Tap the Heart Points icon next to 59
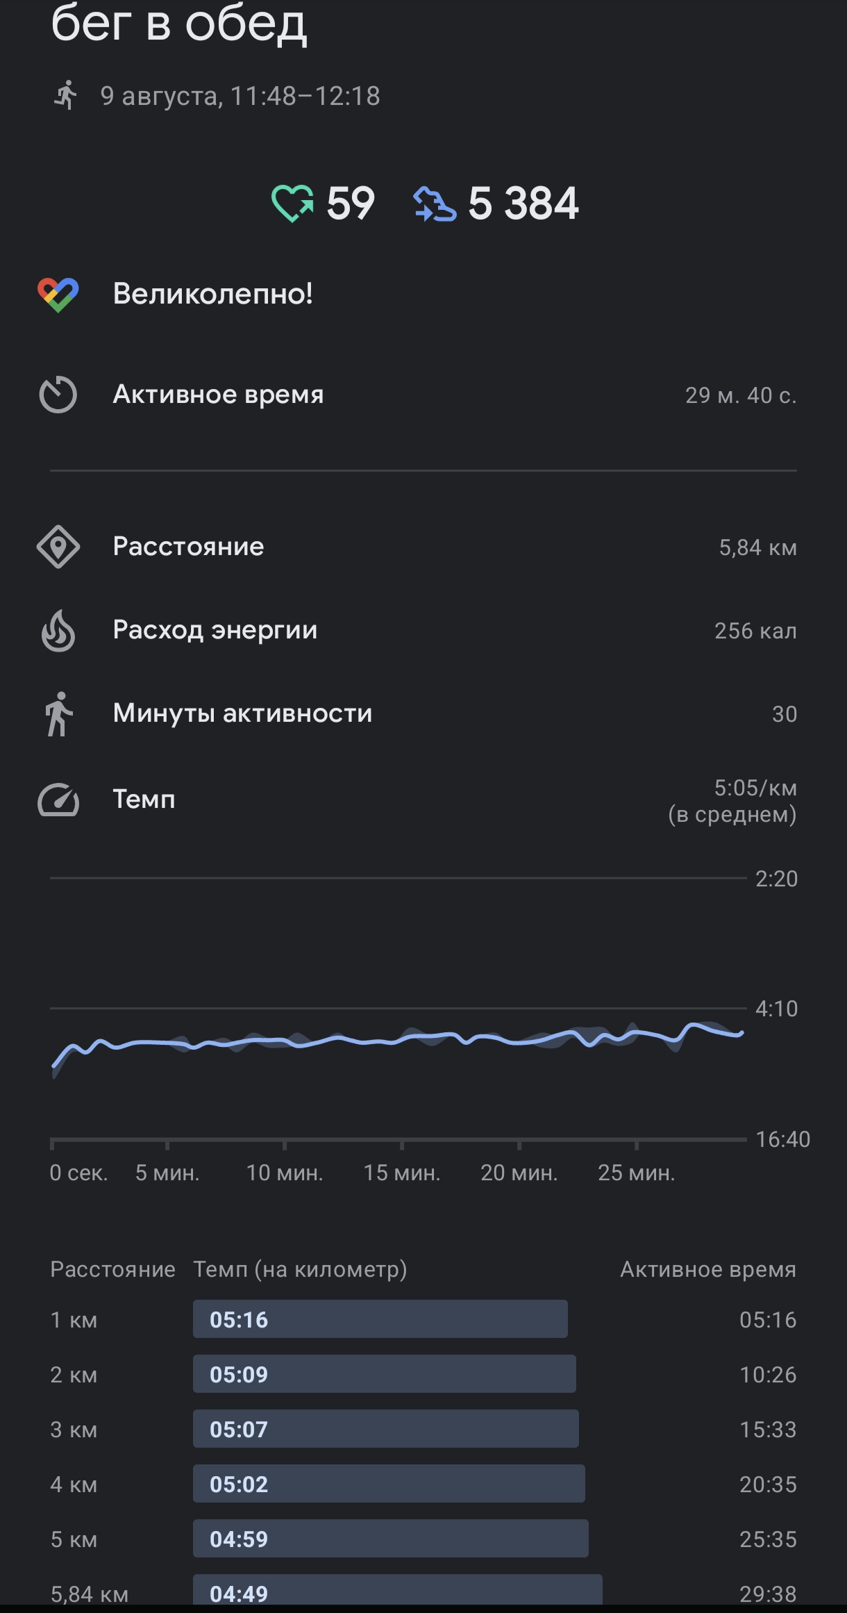Image resolution: width=847 pixels, height=1613 pixels. (x=292, y=204)
